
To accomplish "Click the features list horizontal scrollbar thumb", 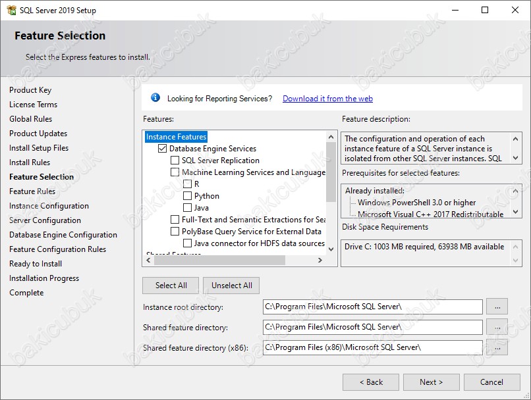I will (220, 260).
